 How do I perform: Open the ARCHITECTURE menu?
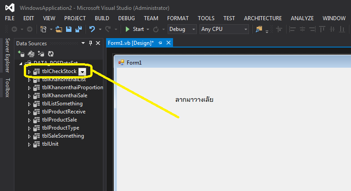pos(263,18)
